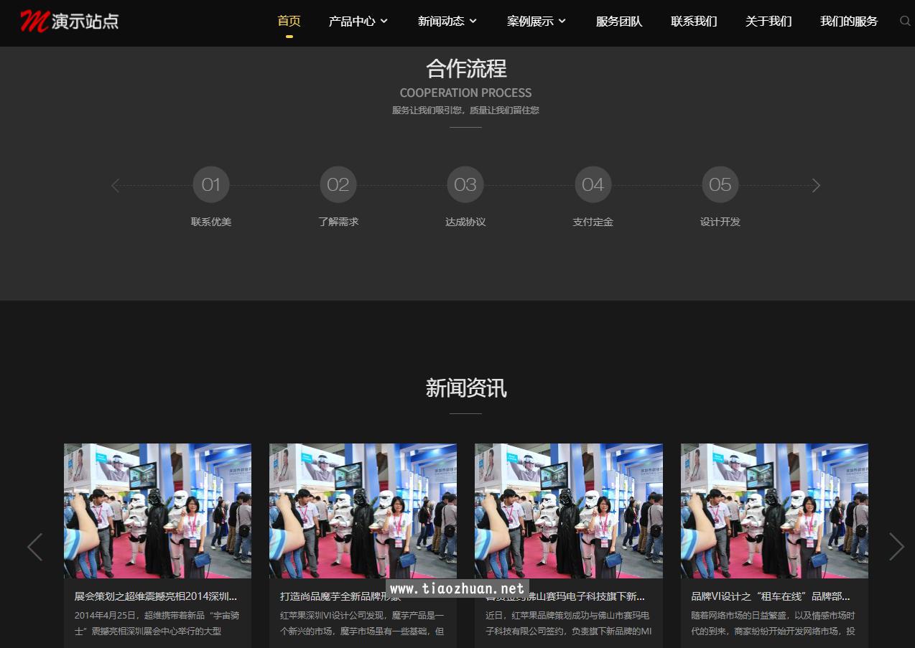Expand the 案例展示 dropdown menu

pos(536,22)
